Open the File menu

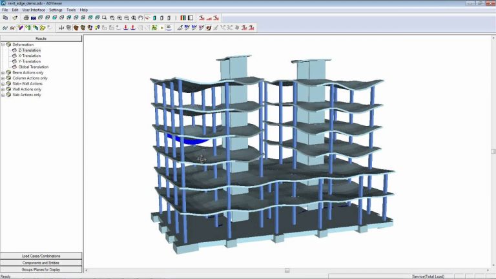tap(5, 10)
